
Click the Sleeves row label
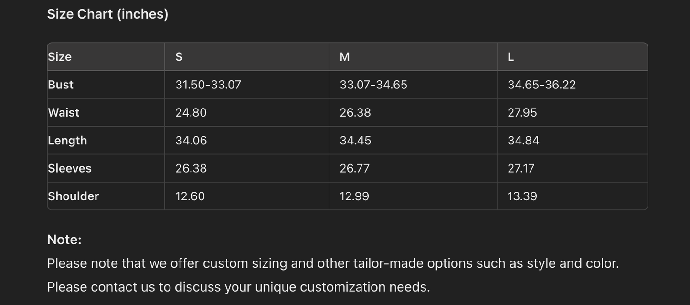point(70,168)
